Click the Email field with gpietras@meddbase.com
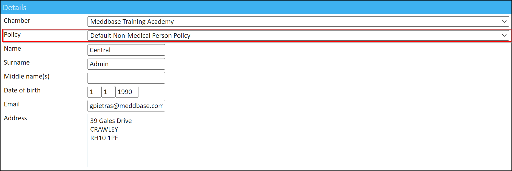Viewport: 512px width, 171px height. 126,106
